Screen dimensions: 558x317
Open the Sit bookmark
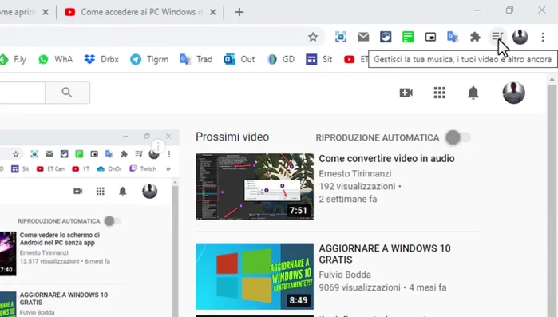(x=319, y=59)
